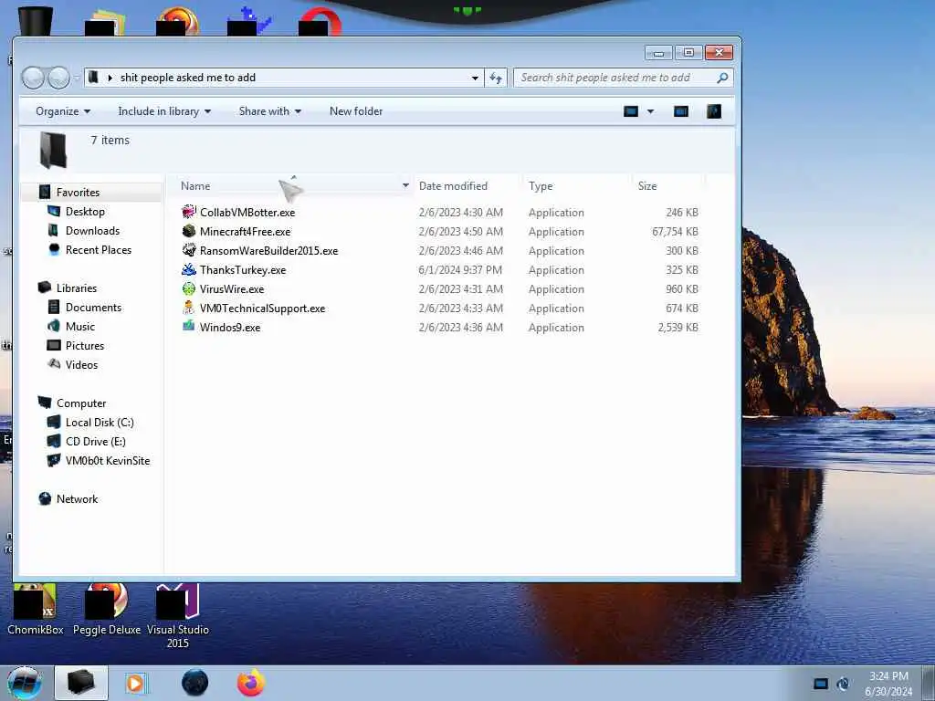Expand the address bar root chevron
Image resolution: width=935 pixels, height=701 pixels.
pyautogui.click(x=110, y=78)
